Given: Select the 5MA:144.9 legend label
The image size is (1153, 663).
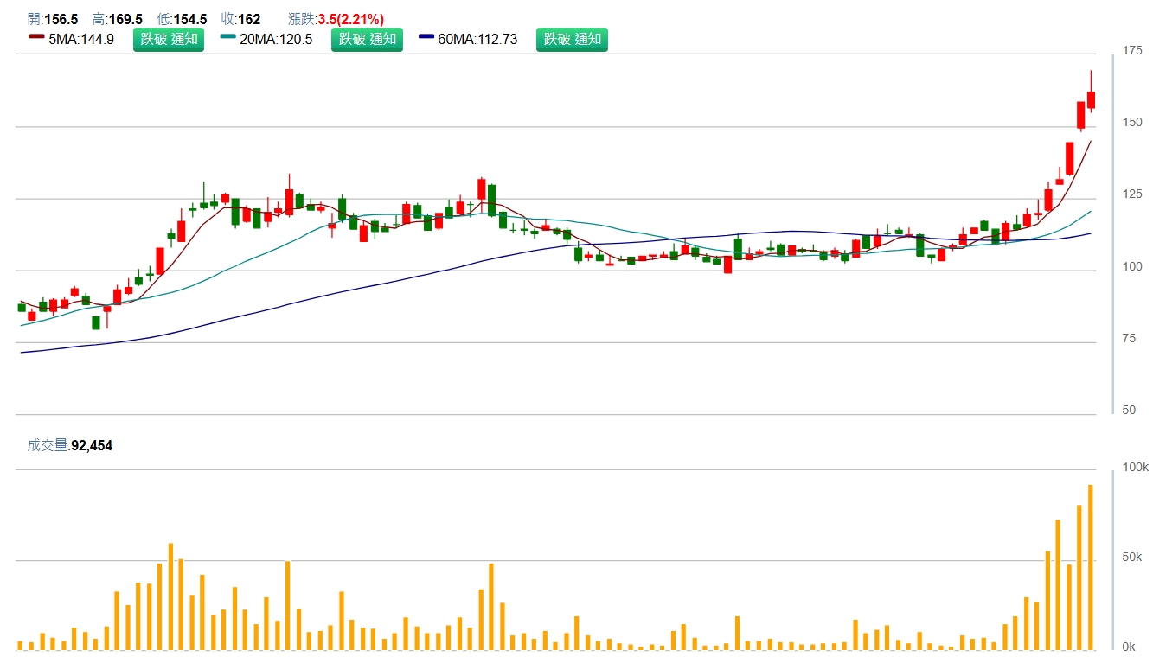Looking at the screenshot, I should pos(81,39).
